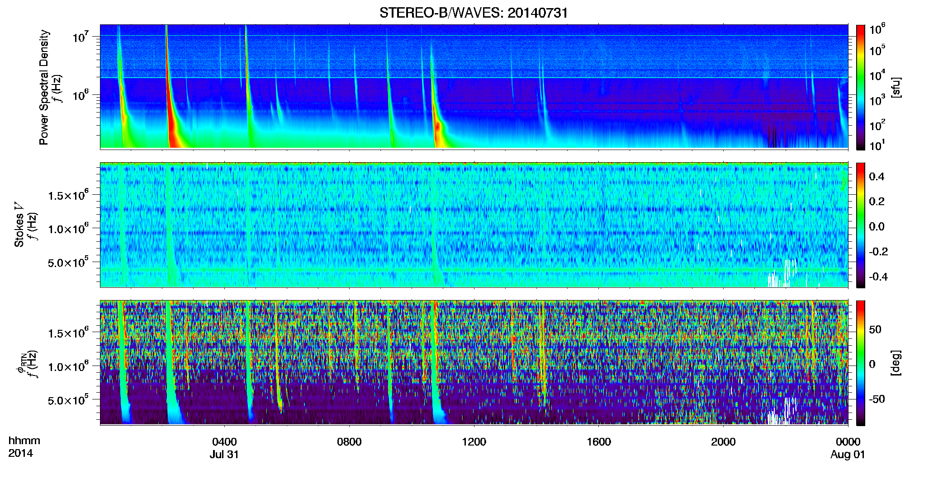
Task: Click the 0000 time tick label
Action: tap(848, 442)
